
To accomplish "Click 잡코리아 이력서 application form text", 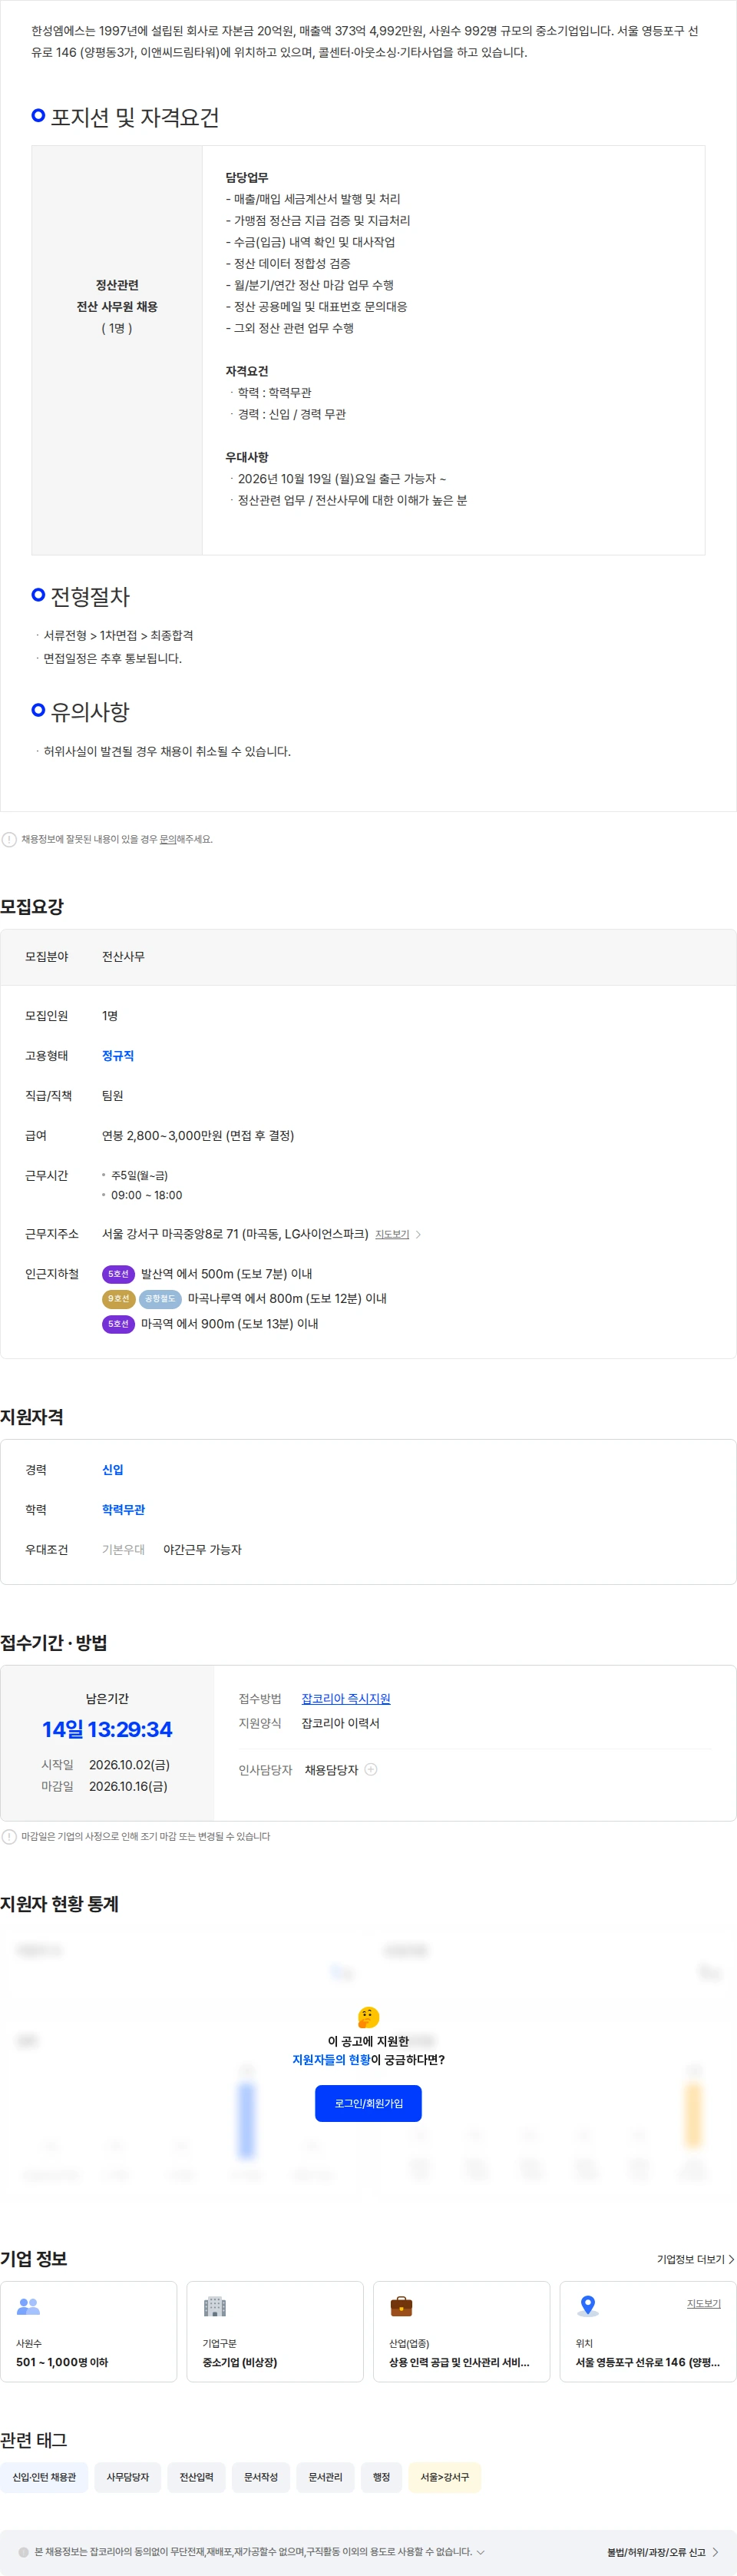I will click(x=341, y=1723).
